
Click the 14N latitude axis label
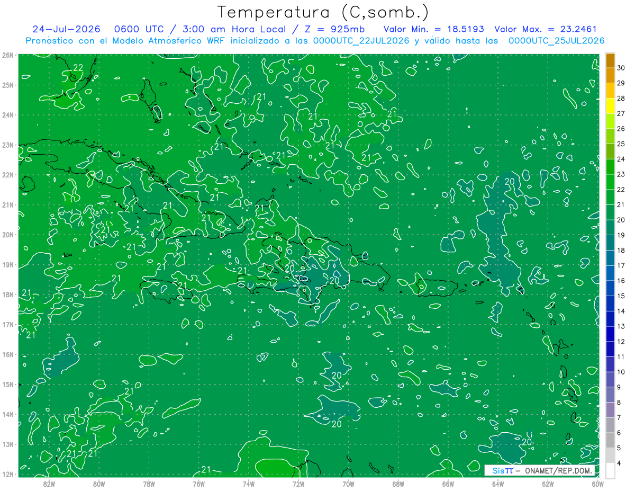click(x=7, y=414)
